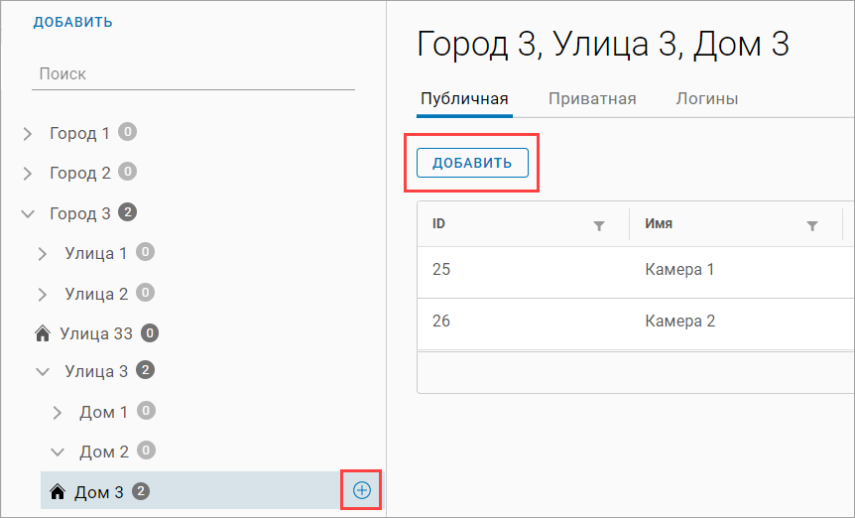Expand the Город 1 tree node
Screen dimensions: 855x518
click(x=28, y=133)
